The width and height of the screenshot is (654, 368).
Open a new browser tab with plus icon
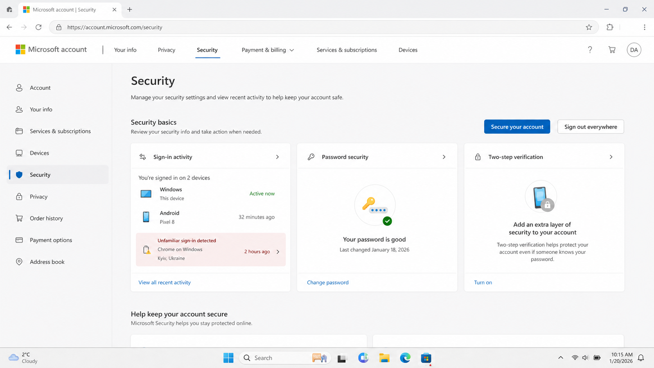pos(129,9)
